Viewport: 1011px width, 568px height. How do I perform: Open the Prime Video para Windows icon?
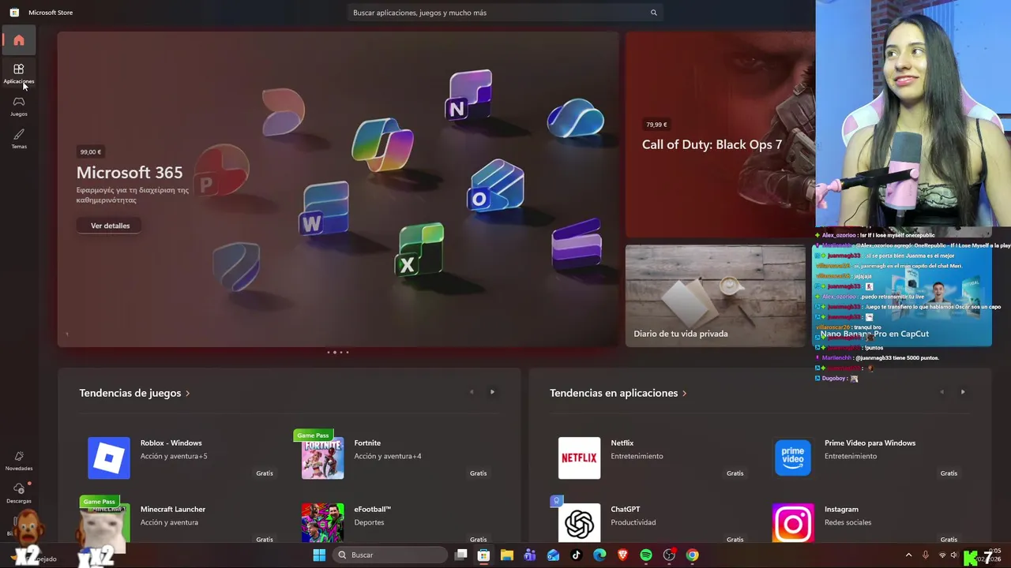793,458
